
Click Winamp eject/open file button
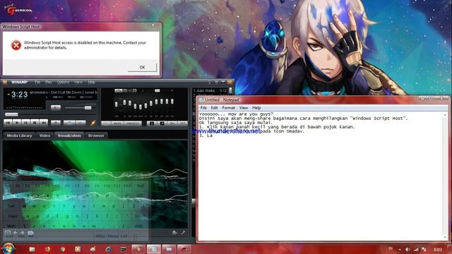pos(56,123)
